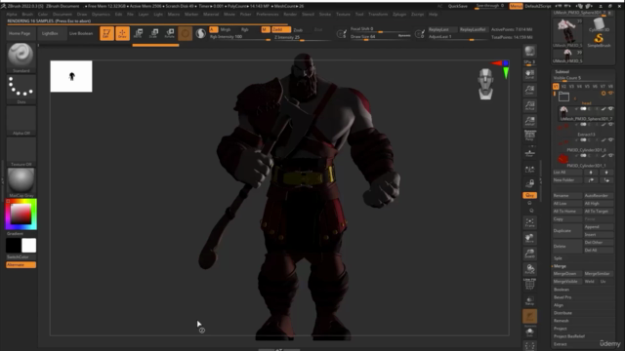The height and width of the screenshot is (351, 625).
Task: Expand the Bevel Pro section
Action: [562, 297]
